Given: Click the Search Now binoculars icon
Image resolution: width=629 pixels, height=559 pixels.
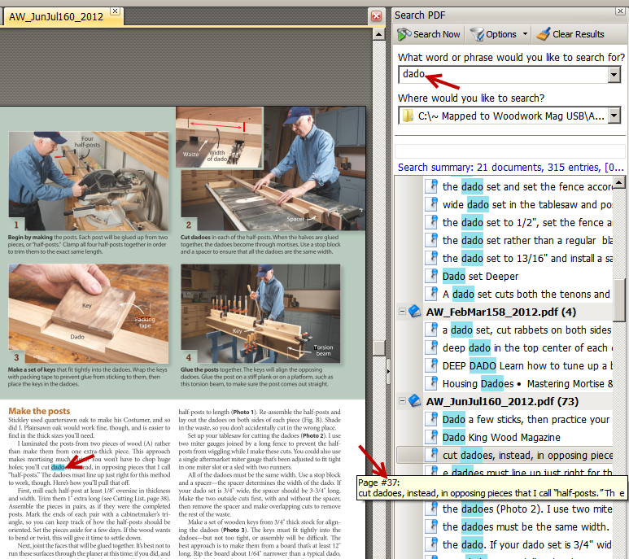Looking at the screenshot, I should [x=404, y=34].
